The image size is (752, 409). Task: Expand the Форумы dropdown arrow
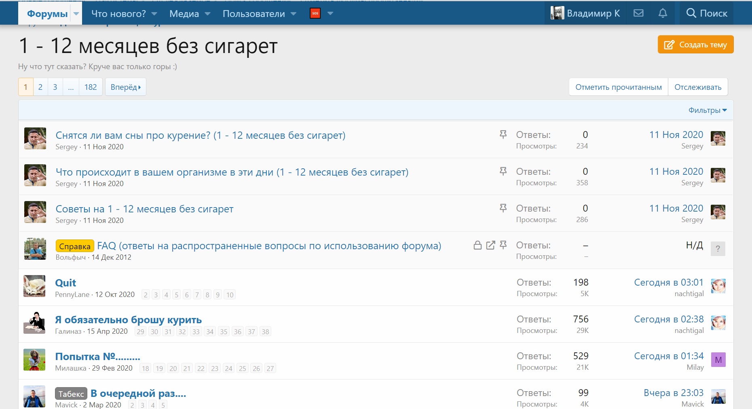point(76,14)
